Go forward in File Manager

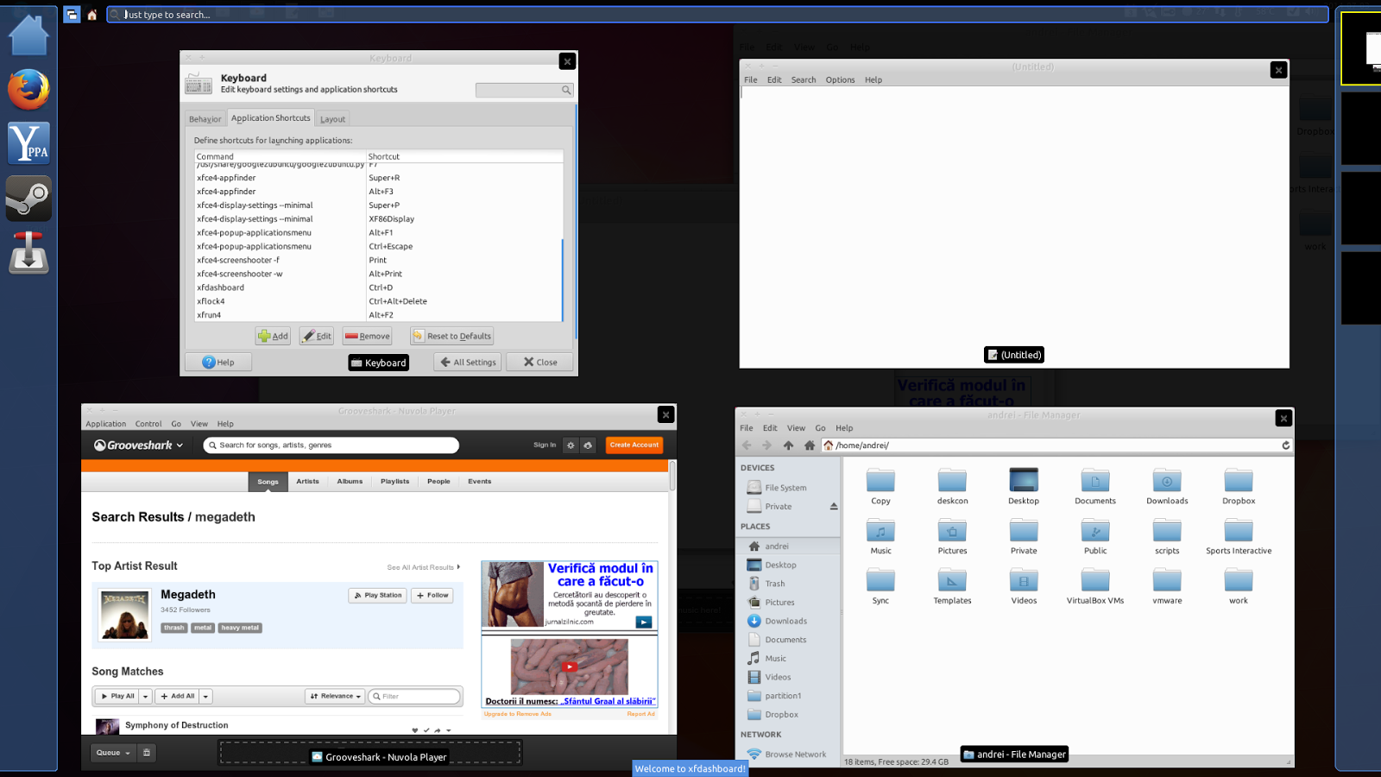click(x=766, y=445)
